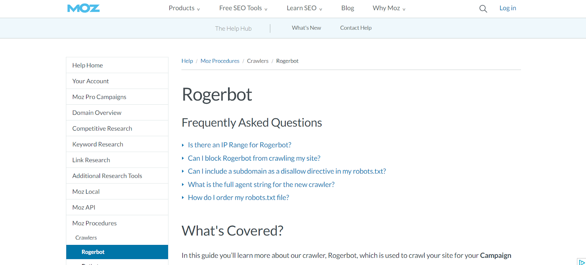Screen dimensions: 586x265
Task: Select Crawlers sub-item in sidebar
Action: (x=117, y=238)
